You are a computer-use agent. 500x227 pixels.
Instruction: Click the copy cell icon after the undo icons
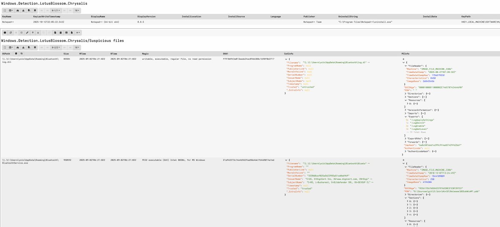point(55,32)
